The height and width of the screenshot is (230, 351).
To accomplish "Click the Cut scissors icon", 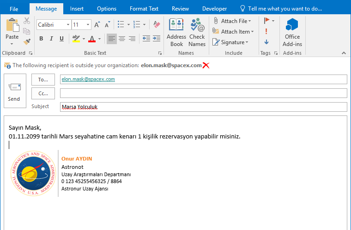I will (x=27, y=21).
